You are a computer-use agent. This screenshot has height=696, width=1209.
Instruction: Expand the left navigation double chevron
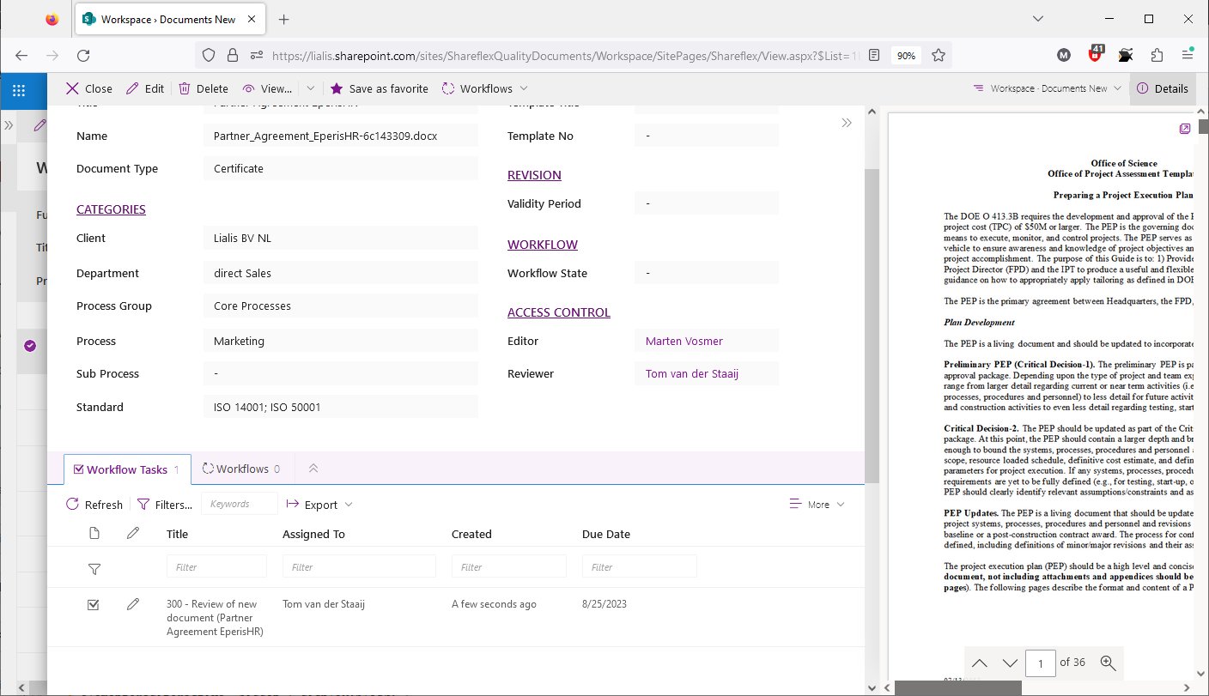(9, 125)
